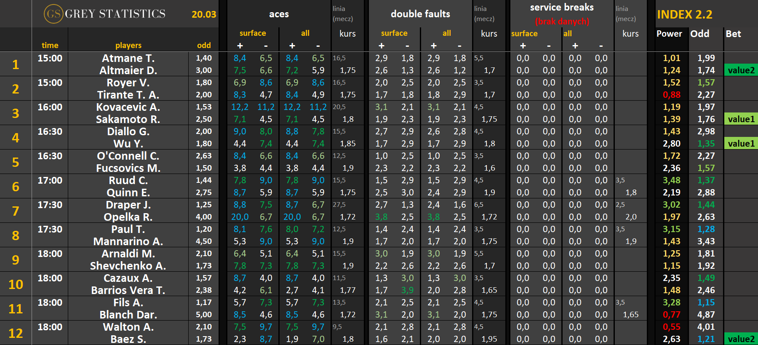Click the value2 badge for Altmaier D.
The width and height of the screenshot is (758, 345).
(x=741, y=70)
